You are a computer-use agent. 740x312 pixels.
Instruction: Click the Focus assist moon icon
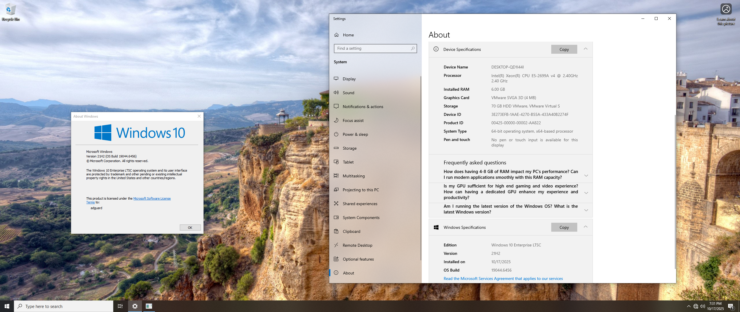(x=336, y=120)
